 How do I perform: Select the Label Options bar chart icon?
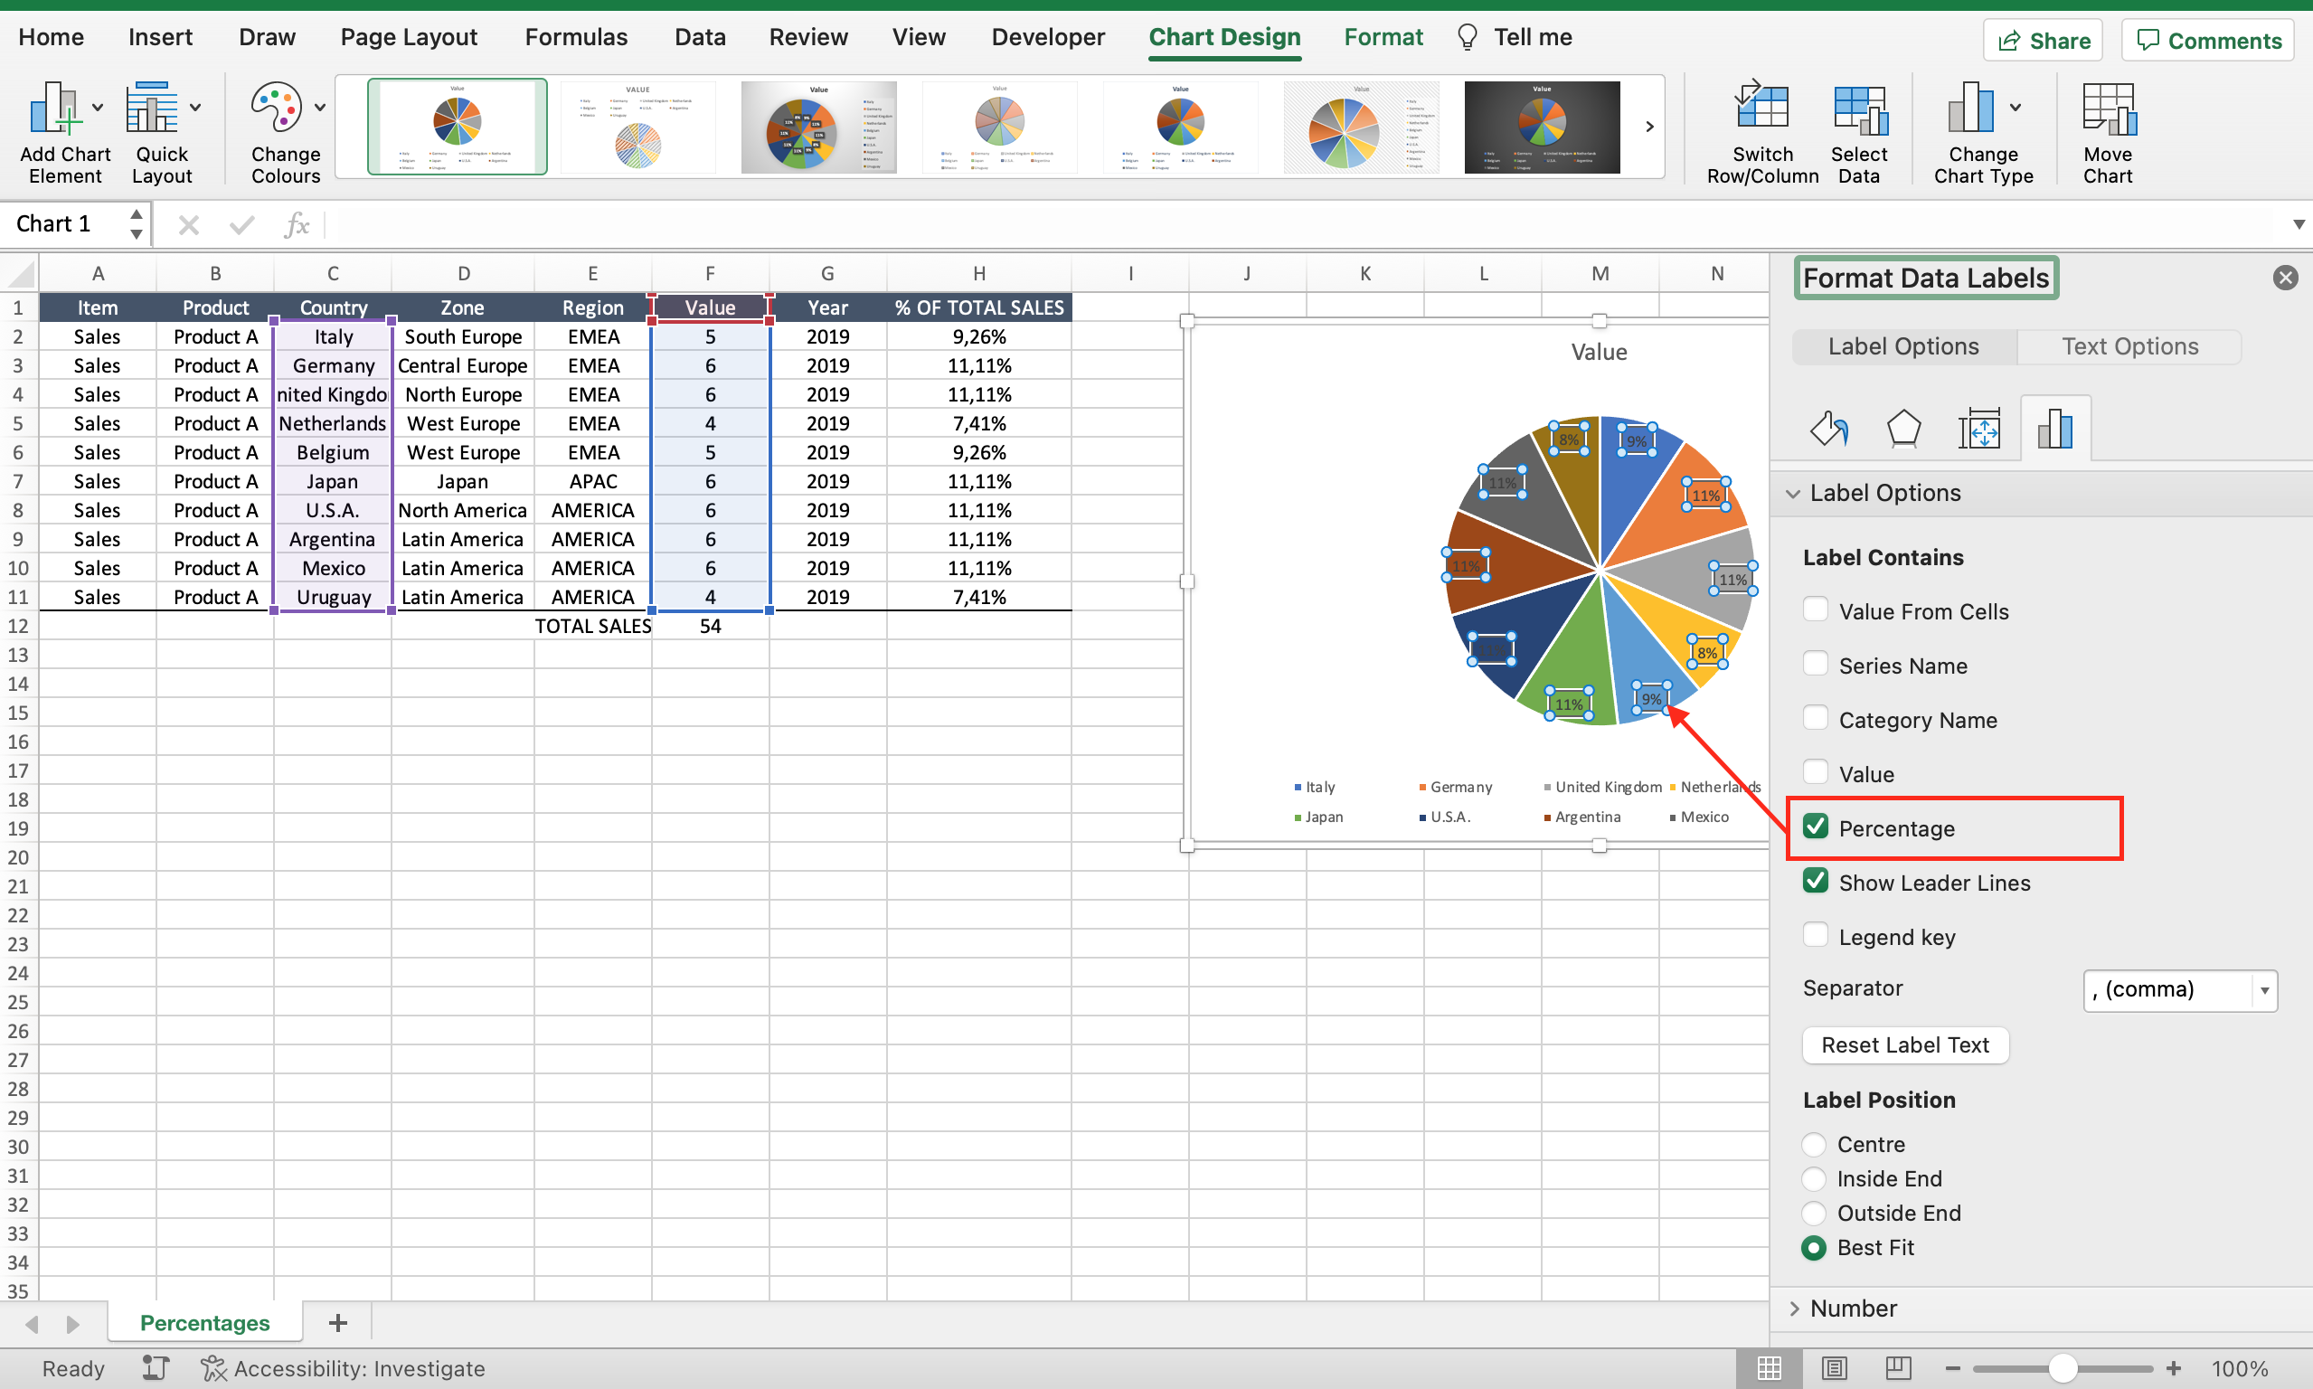click(x=2053, y=426)
